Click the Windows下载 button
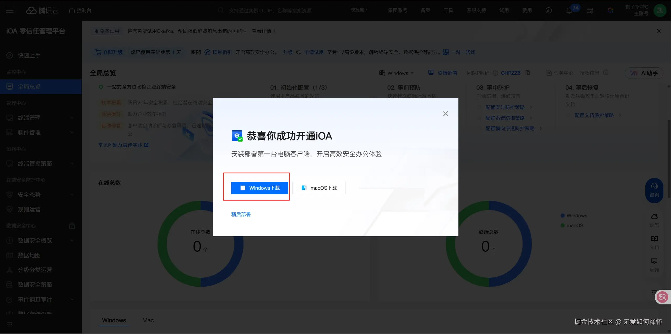Screen dimensions: 671x334 pos(259,188)
